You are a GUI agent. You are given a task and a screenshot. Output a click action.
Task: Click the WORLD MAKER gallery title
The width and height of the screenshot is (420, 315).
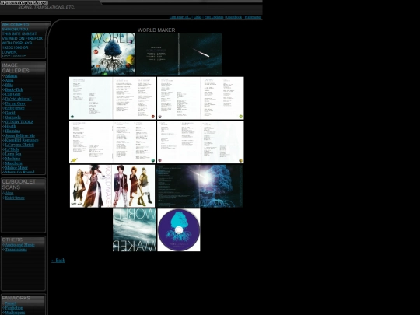point(156,30)
